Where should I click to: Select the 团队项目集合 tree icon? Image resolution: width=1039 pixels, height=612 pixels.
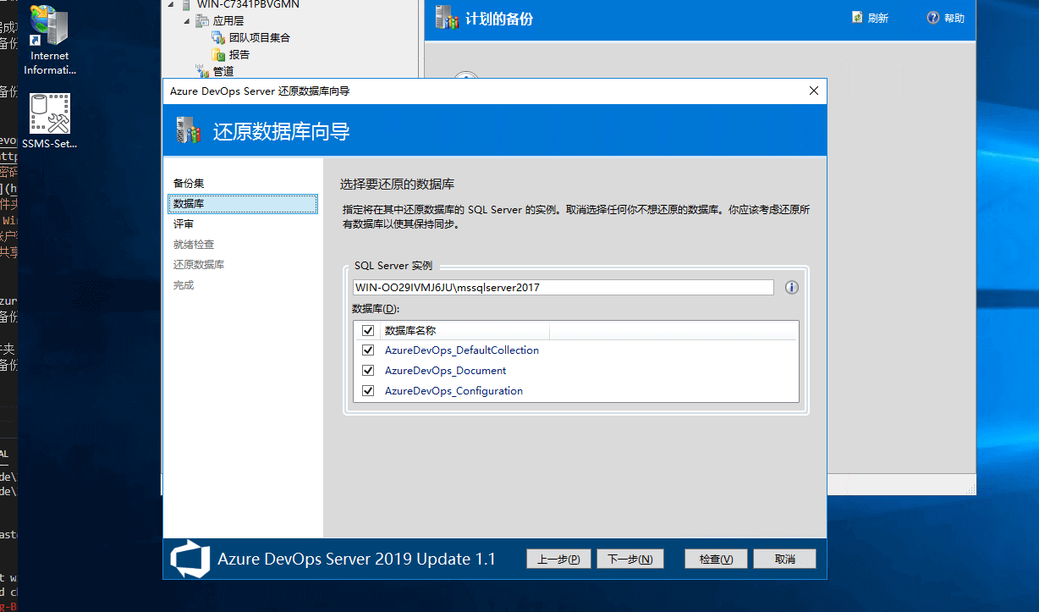coord(218,38)
